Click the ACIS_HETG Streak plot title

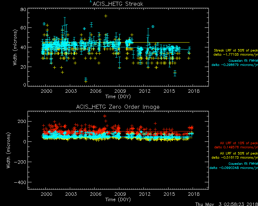118,4
